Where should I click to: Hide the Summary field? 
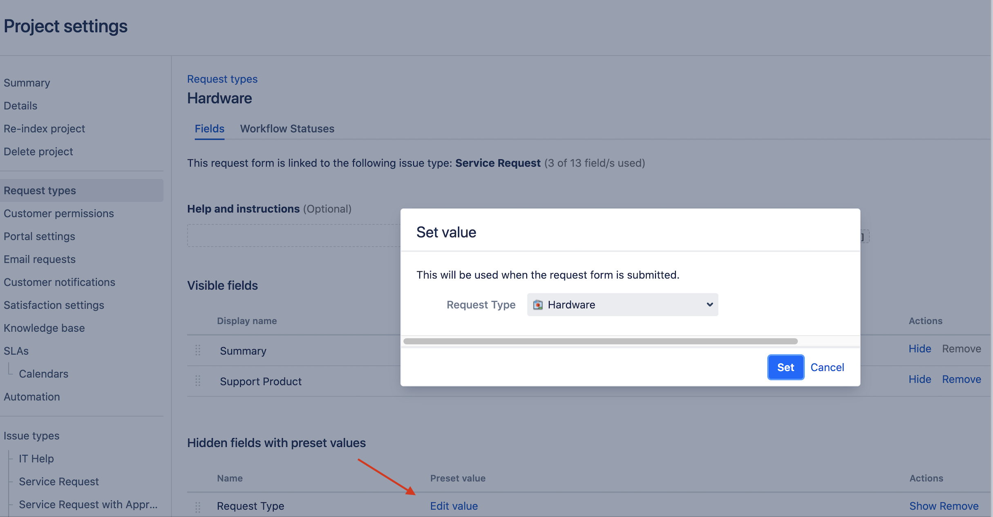pyautogui.click(x=919, y=349)
